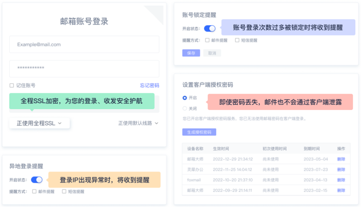Viewport: 361px width, 207px height.
Task: Expand the 正使用默认线路 dropdown
Action: point(138,123)
